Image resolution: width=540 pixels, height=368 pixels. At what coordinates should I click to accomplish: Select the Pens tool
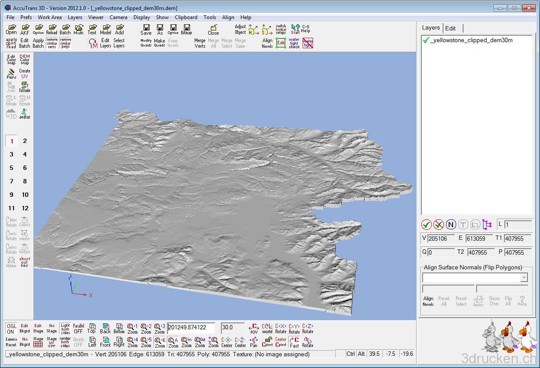[x=11, y=73]
